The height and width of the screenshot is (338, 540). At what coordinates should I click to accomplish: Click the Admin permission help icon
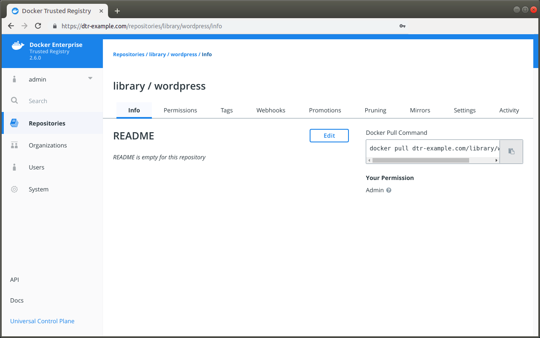coord(389,190)
